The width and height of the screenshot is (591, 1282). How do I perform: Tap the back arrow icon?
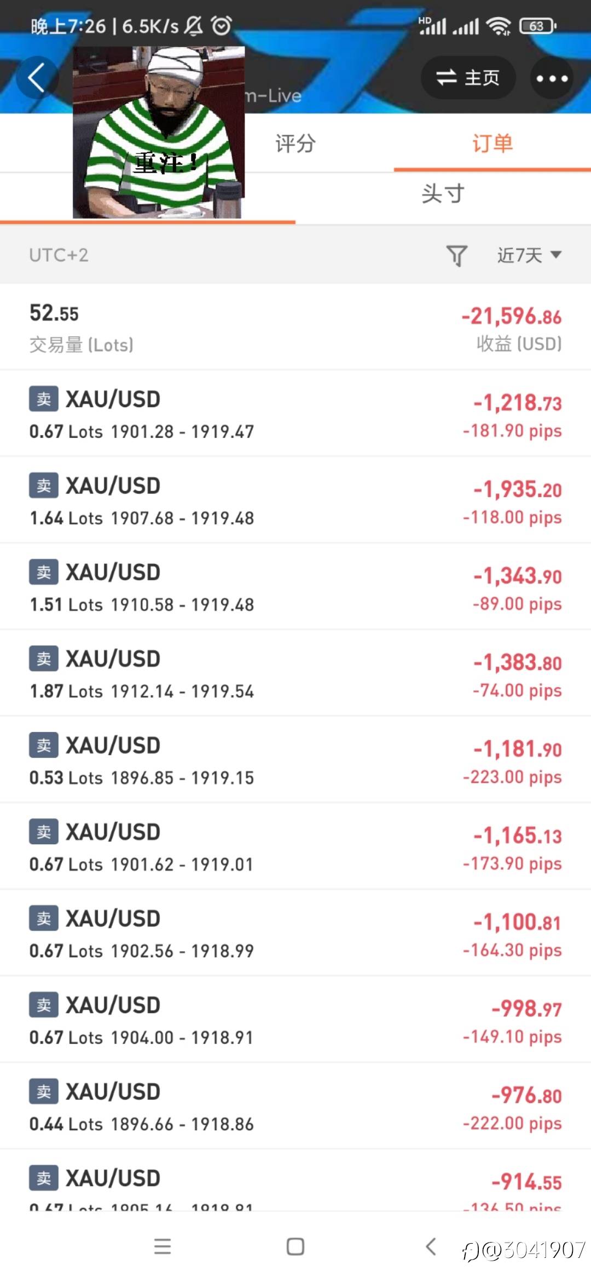[x=37, y=78]
